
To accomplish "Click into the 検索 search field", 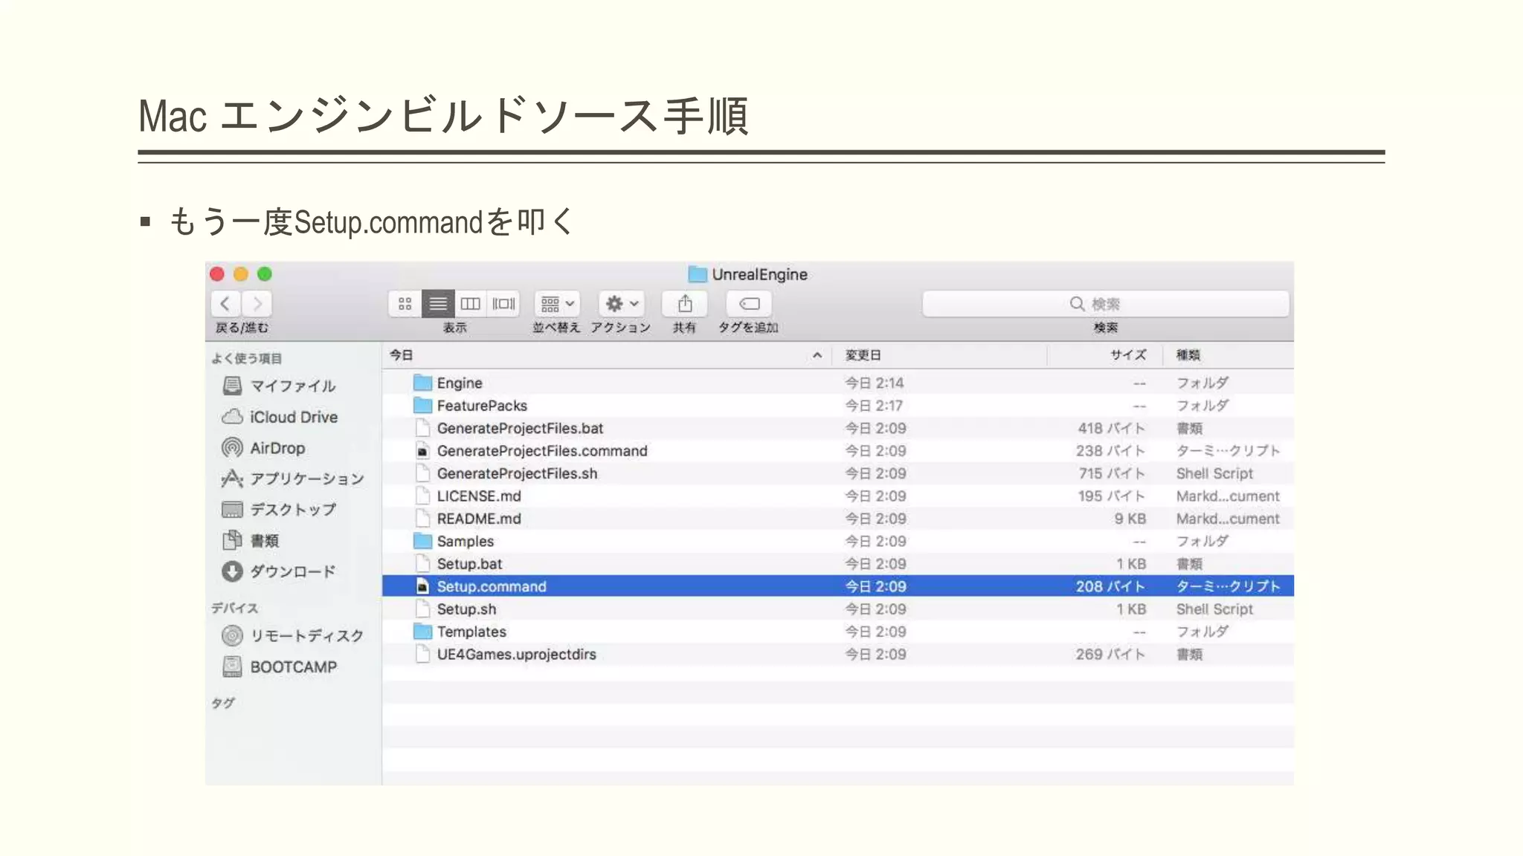I will (x=1105, y=303).
